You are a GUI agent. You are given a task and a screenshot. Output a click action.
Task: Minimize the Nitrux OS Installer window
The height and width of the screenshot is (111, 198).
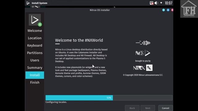tap(164, 10)
